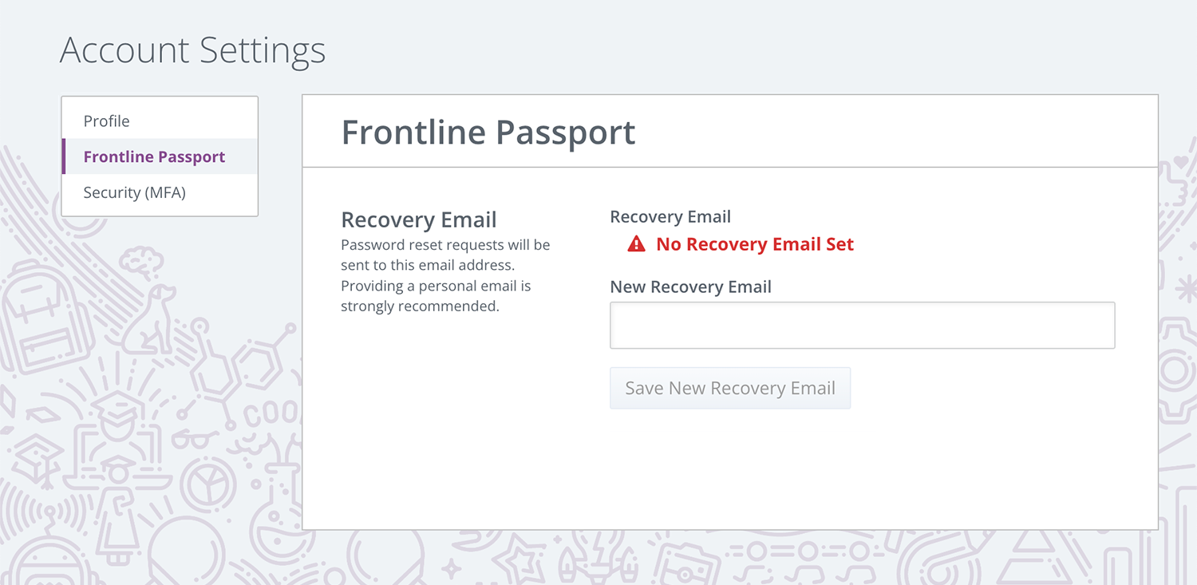Click the heart doodle in the top-right background
This screenshot has width=1197, height=585.
(x=1181, y=164)
